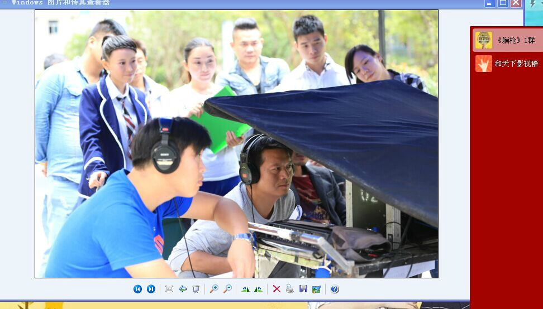Click the displayed film set photo
The width and height of the screenshot is (543, 309).
236,144
